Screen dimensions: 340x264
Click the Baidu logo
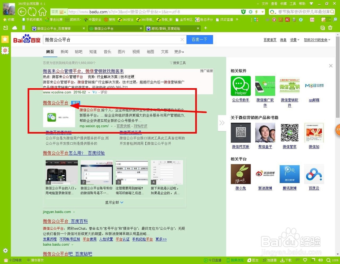coord(27,39)
